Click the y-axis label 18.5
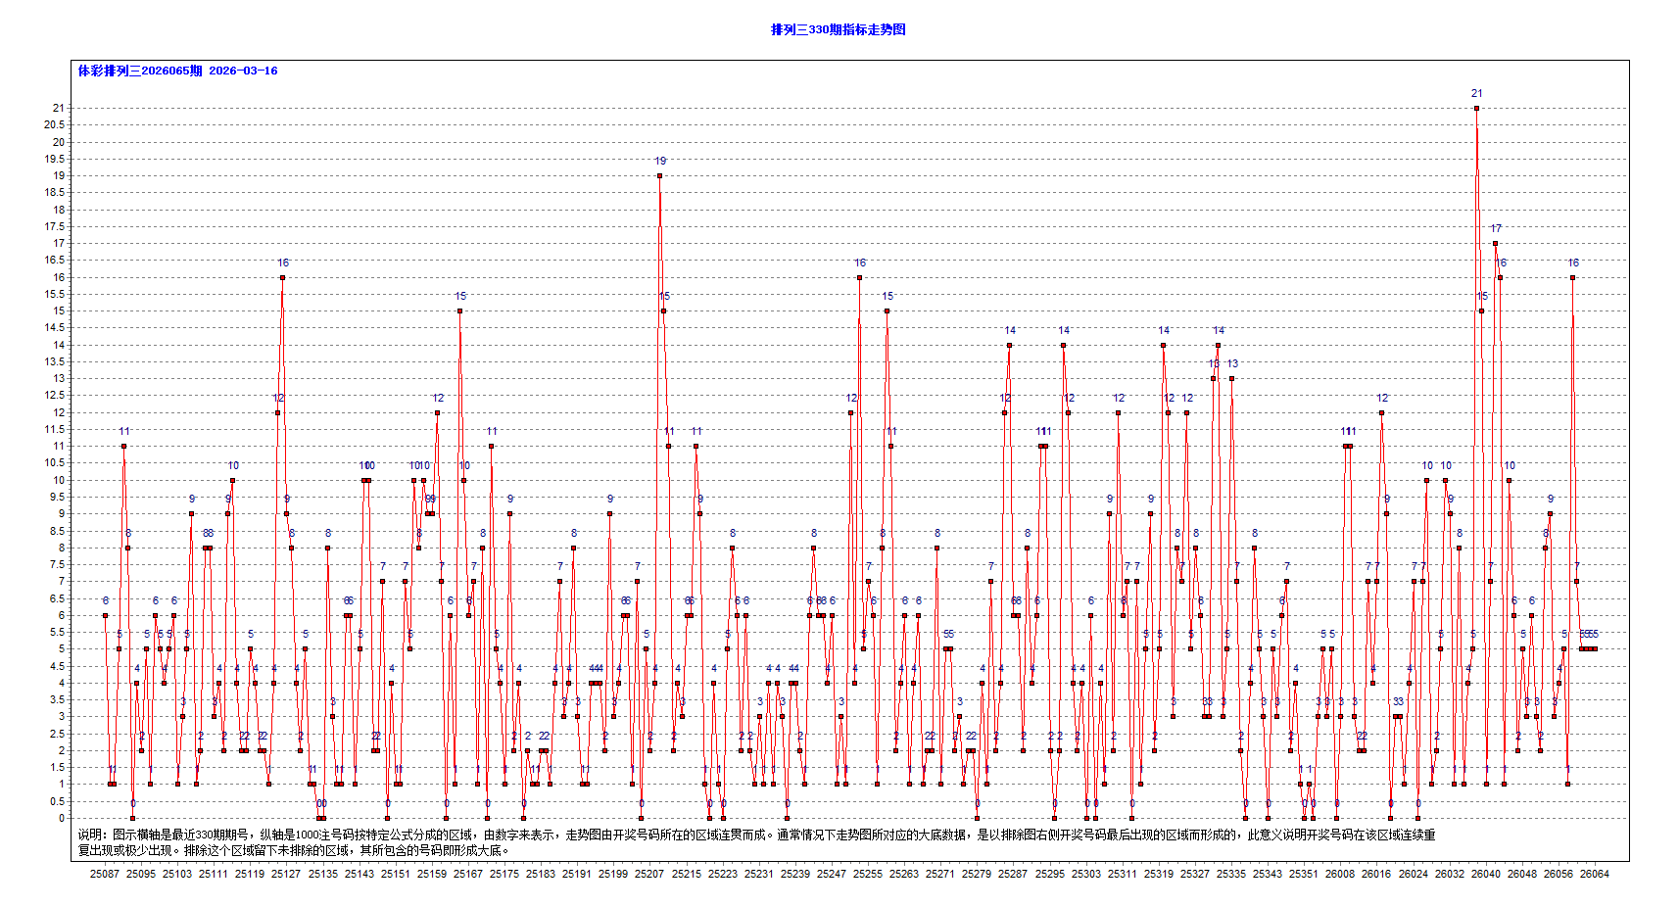Viewport: 1679px width, 907px height. pyautogui.click(x=54, y=192)
